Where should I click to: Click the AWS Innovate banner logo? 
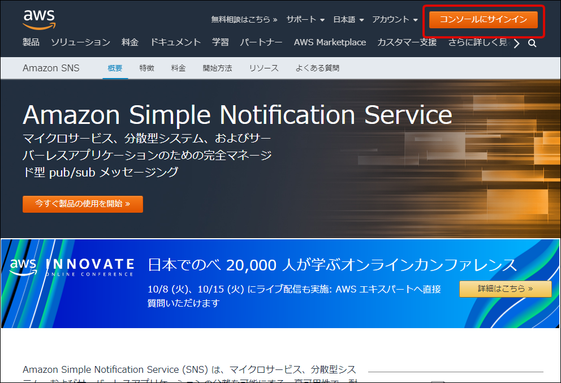72,268
